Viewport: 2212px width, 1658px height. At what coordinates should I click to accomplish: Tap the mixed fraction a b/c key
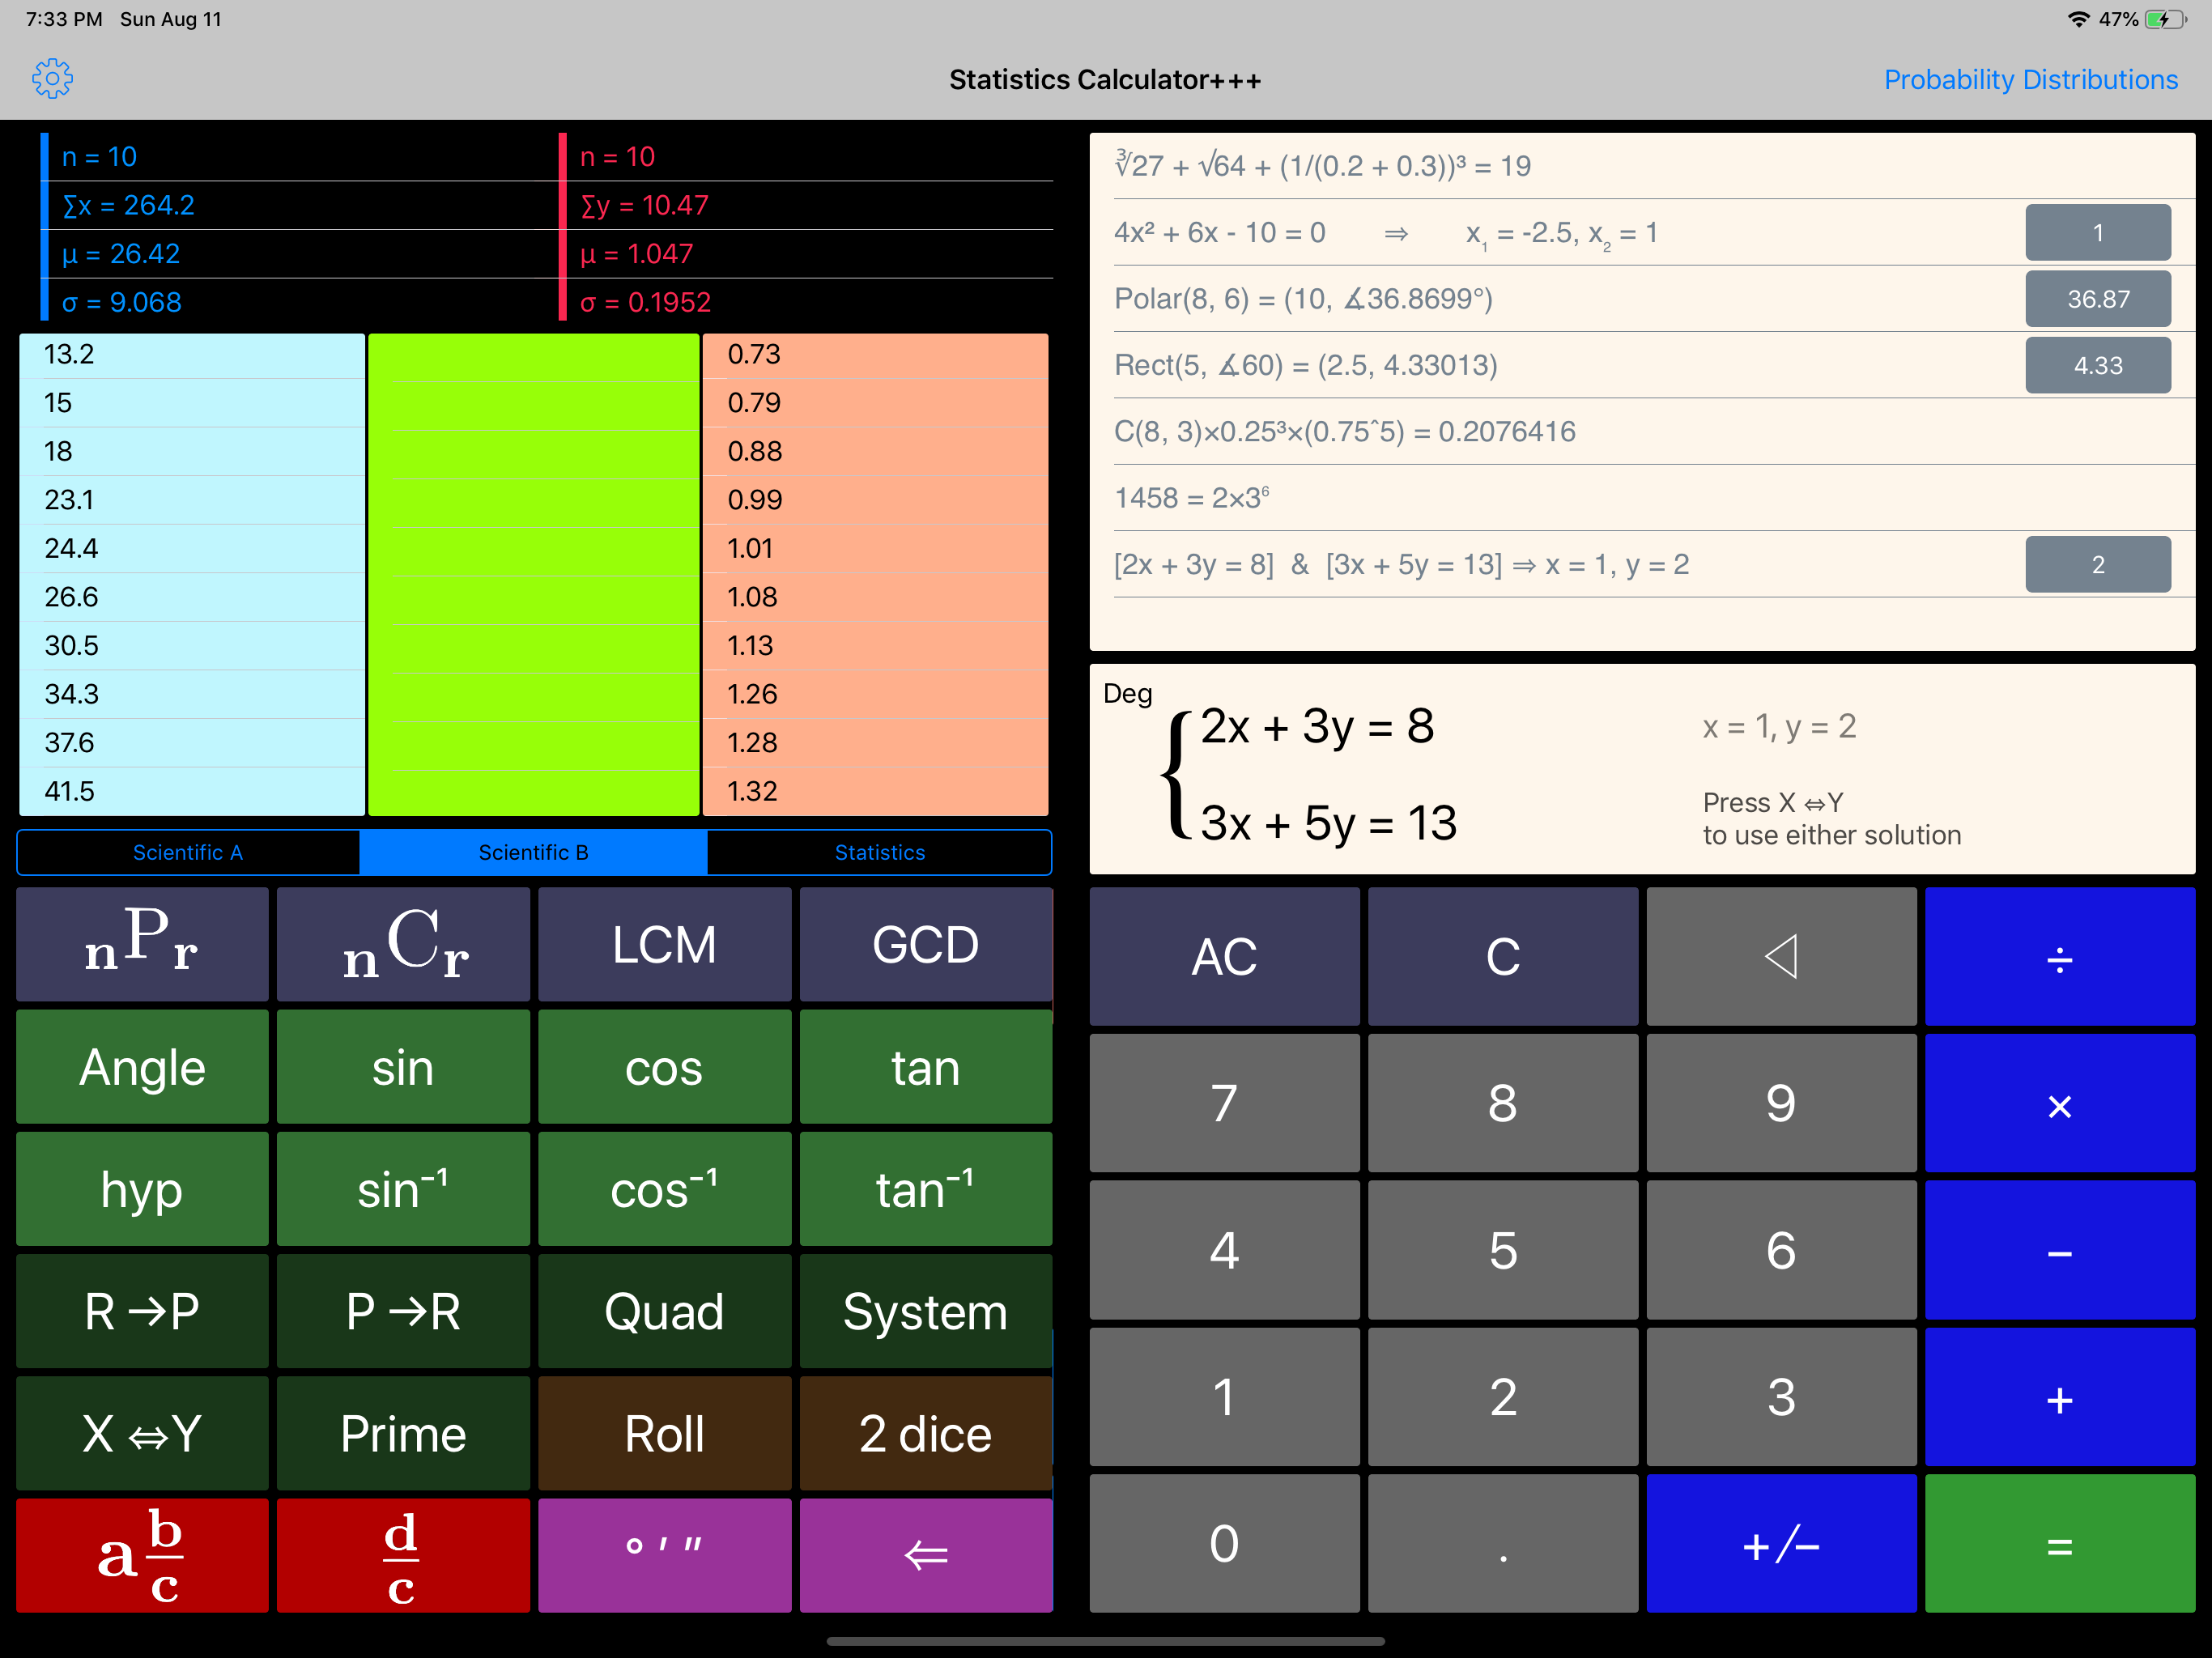coord(142,1554)
